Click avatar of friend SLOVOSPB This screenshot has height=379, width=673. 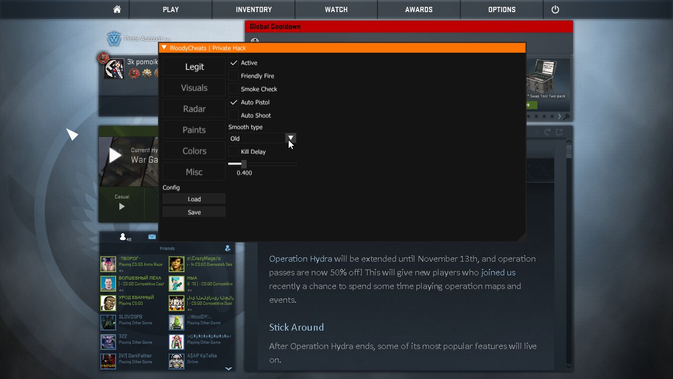(x=108, y=323)
